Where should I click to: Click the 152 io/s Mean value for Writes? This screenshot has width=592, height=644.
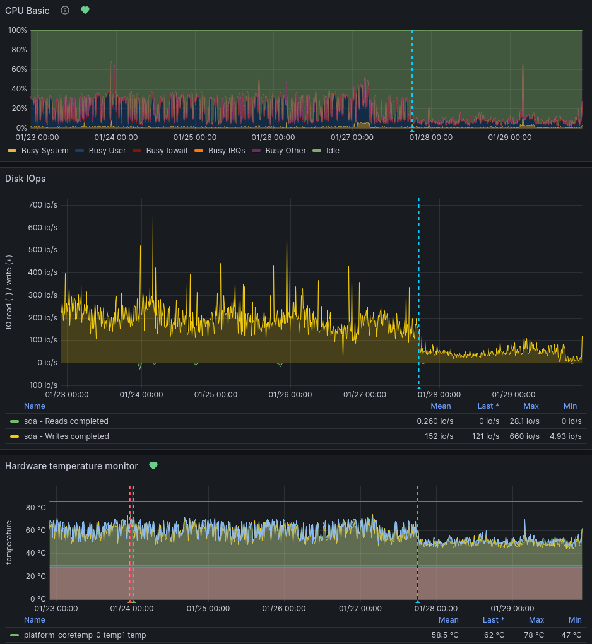click(439, 436)
